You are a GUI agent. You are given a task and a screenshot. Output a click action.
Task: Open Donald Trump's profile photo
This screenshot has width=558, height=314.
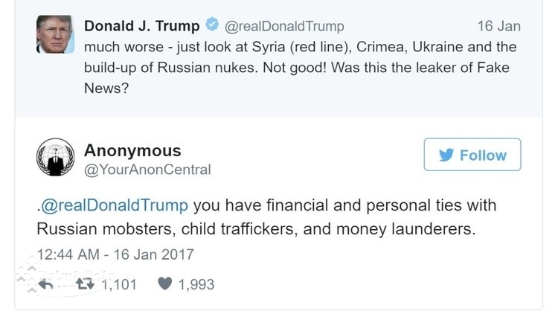click(x=54, y=34)
